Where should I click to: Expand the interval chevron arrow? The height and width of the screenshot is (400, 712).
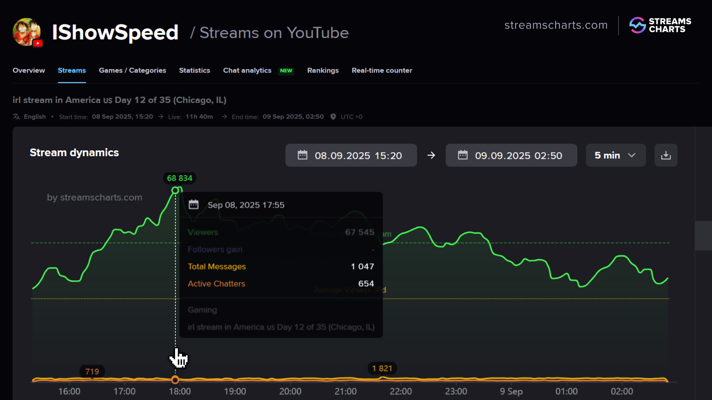632,155
